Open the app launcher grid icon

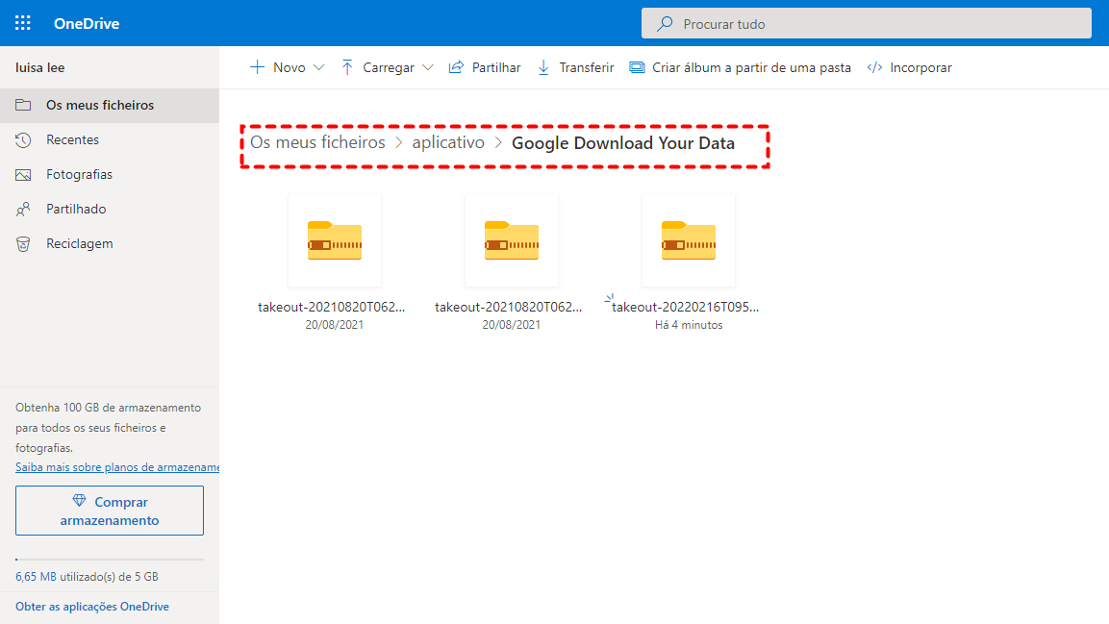click(x=23, y=23)
